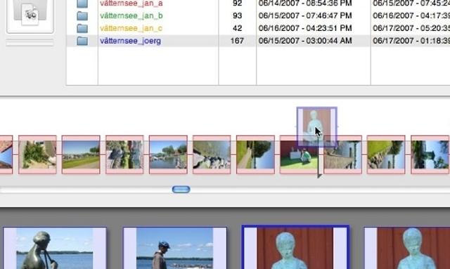The image size is (450, 269).
Task: Click the large folder icon in the left panel
Action: click(x=30, y=13)
